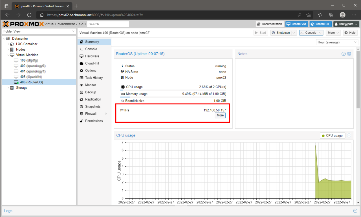The width and height of the screenshot is (361, 217).
Task: Expand the Logs panel chevron
Action: pos(355,211)
